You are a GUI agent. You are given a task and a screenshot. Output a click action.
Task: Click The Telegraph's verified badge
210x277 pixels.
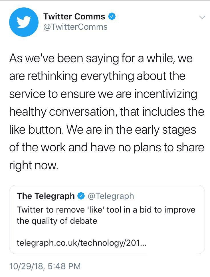(81, 196)
